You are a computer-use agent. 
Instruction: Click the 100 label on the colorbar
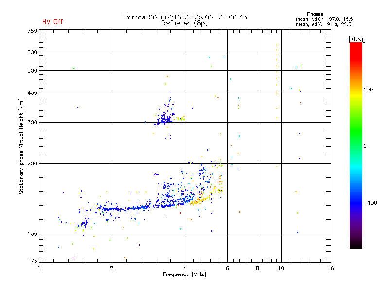(x=368, y=90)
